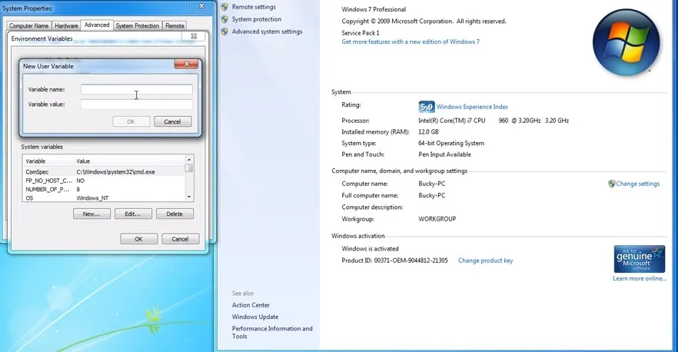Open the Windows Experience Index link
The width and height of the screenshot is (678, 352).
pos(472,107)
